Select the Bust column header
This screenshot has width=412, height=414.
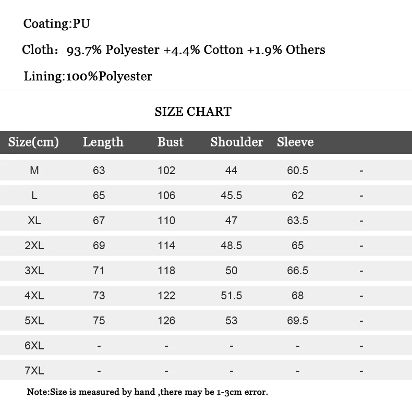point(171,142)
